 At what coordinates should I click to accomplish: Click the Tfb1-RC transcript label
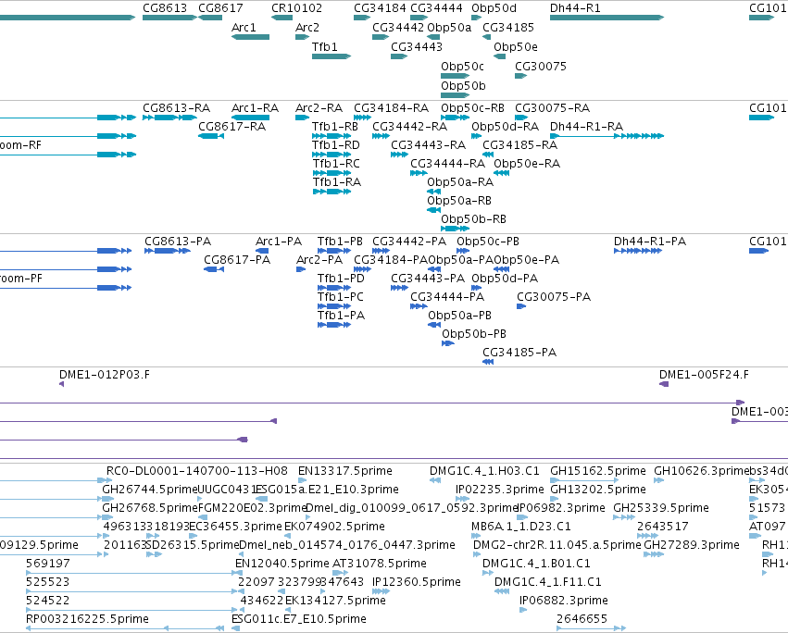pos(336,164)
